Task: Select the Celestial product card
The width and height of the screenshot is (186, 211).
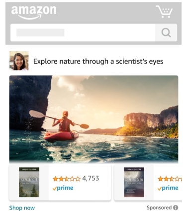Action: [148, 182]
